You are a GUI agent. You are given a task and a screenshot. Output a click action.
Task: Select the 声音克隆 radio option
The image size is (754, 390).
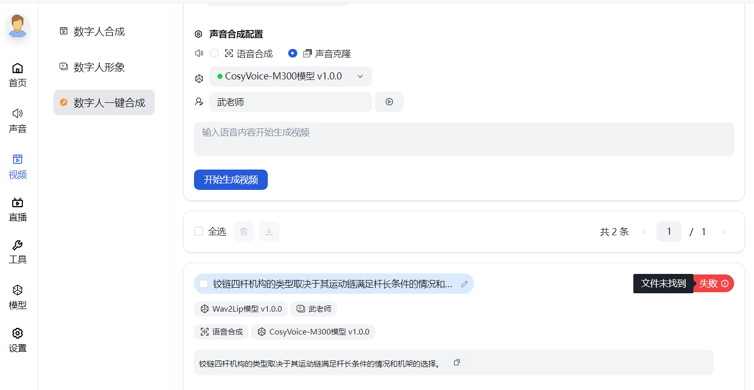pos(293,53)
